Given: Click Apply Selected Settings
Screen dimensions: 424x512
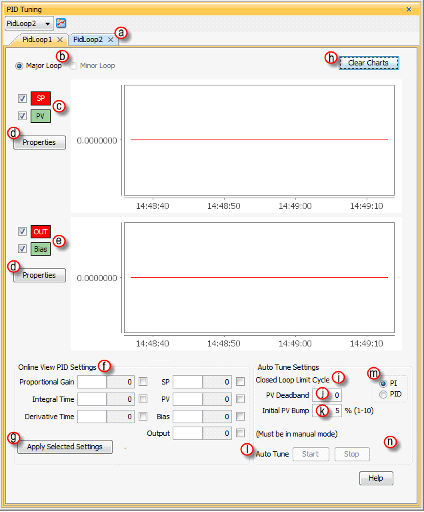Looking at the screenshot, I should click(65, 447).
